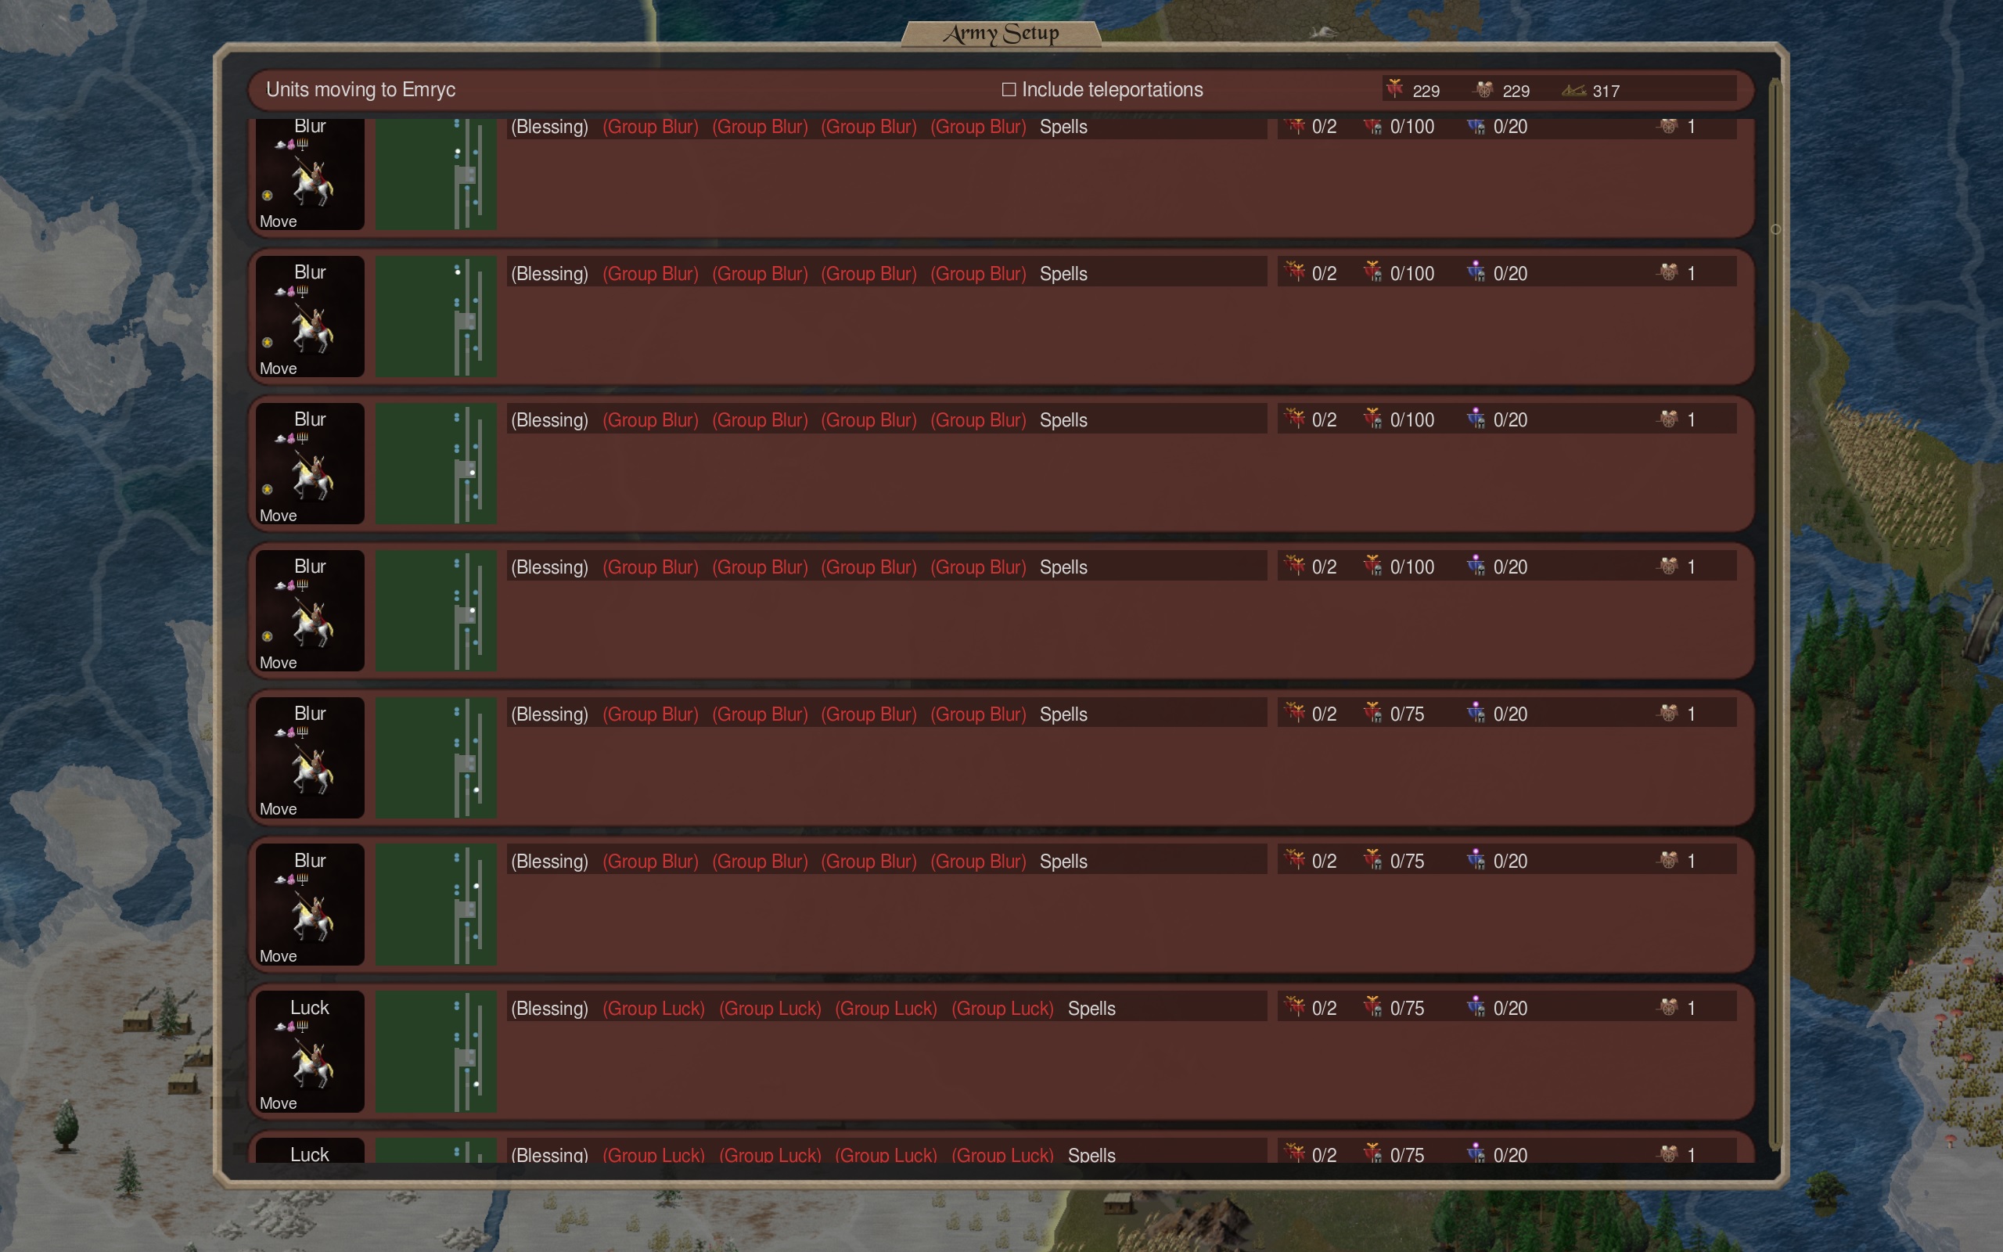Open formation map of first Luck commander
This screenshot has height=1252, width=2003.
(436, 1052)
